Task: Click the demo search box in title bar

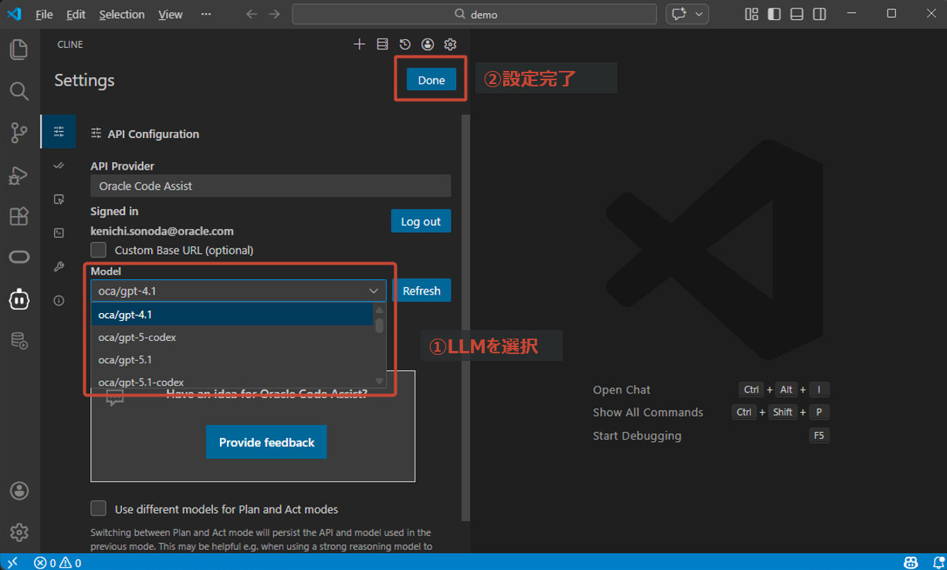Action: pyautogui.click(x=475, y=14)
